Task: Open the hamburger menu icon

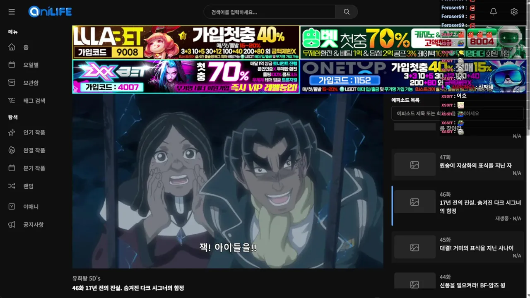Action: (x=12, y=12)
